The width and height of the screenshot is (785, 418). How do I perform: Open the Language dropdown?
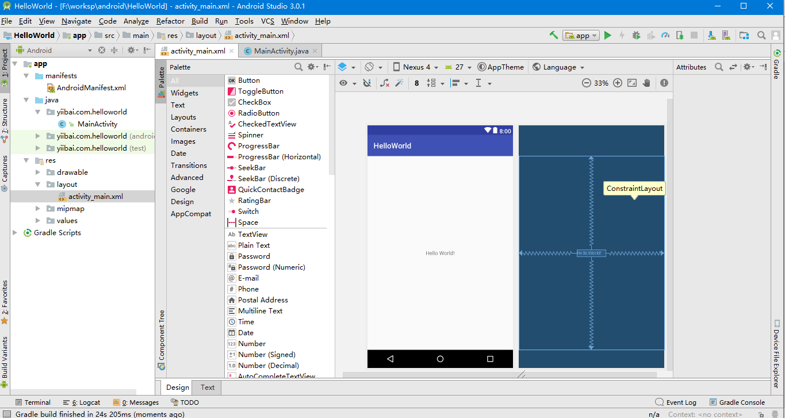coord(558,67)
